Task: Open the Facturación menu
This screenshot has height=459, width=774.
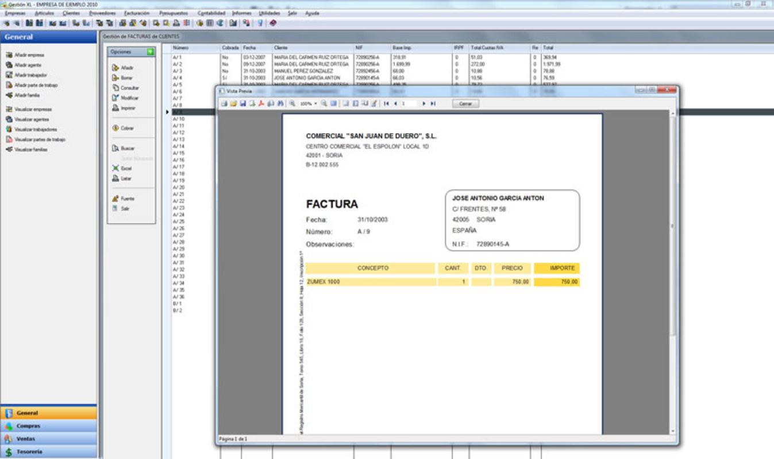Action: coord(137,13)
